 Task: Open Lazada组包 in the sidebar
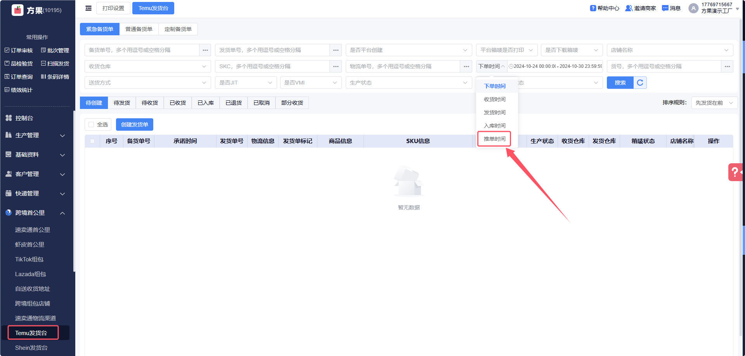(31, 274)
